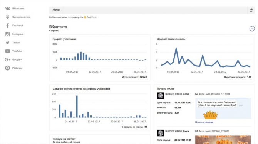Viewport: 258px width, 144px height.
Task: Open the ВКонтакте sidebar icon
Action: point(7,8)
